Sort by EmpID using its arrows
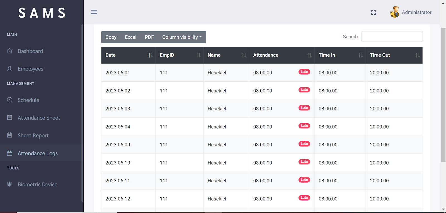Image resolution: width=446 pixels, height=213 pixels. tap(198, 55)
